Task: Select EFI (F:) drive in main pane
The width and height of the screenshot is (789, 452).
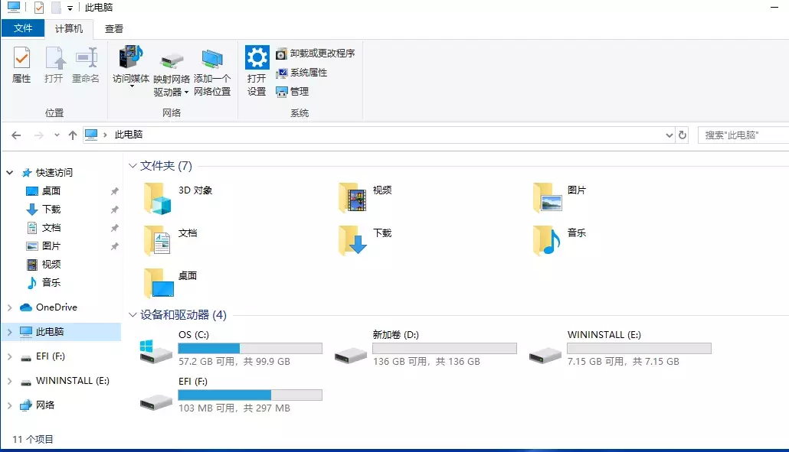Action: 231,395
